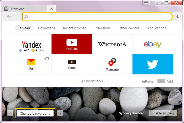This screenshot has width=184, height=123.
Task: Open All bookmarks link
Action: point(92,81)
